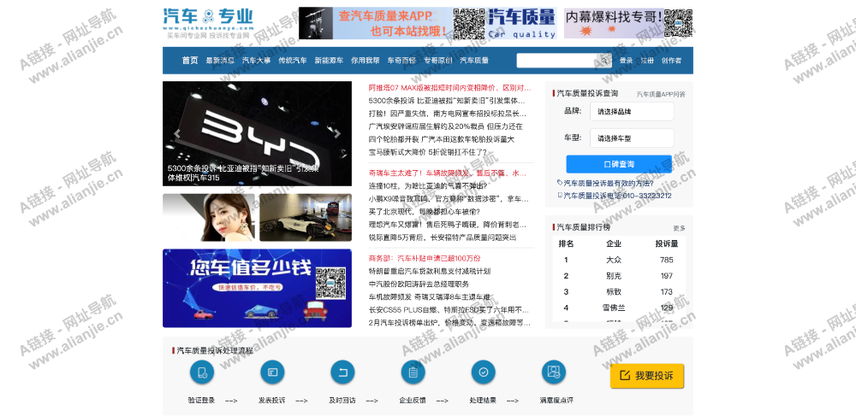Open headline 特朗普重启汽车贷款利息支付减税计划
The width and height of the screenshot is (856, 416).
[429, 271]
